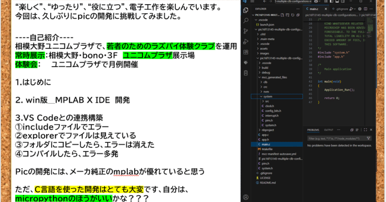Select the OUTPUT panel tab
The height and width of the screenshot is (202, 386).
[x=329, y=130]
